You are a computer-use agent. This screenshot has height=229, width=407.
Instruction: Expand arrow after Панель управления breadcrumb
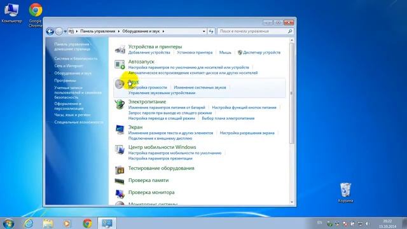pos(119,31)
